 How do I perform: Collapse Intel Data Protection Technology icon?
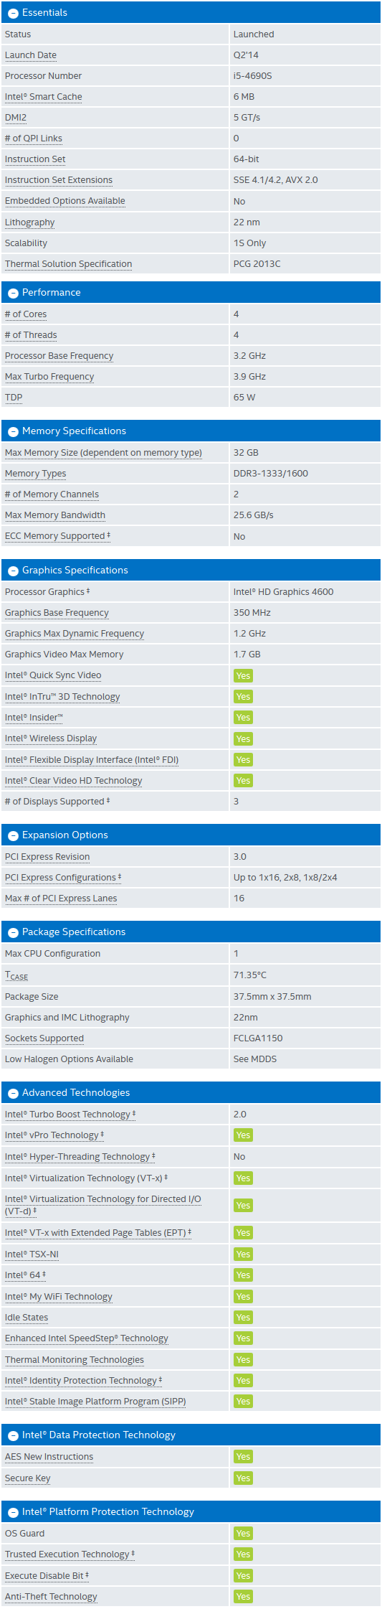click(x=13, y=1436)
